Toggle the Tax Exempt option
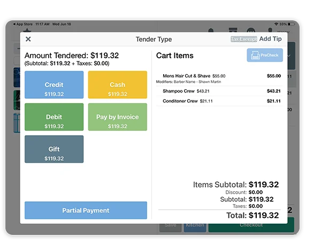321x243 pixels. point(243,39)
